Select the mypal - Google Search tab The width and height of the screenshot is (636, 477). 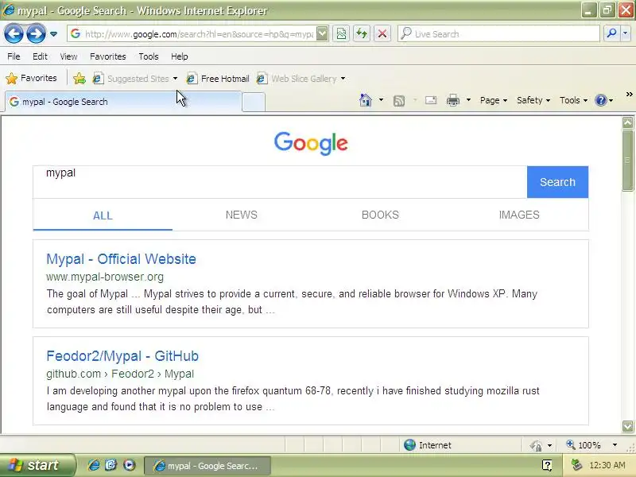[123, 102]
